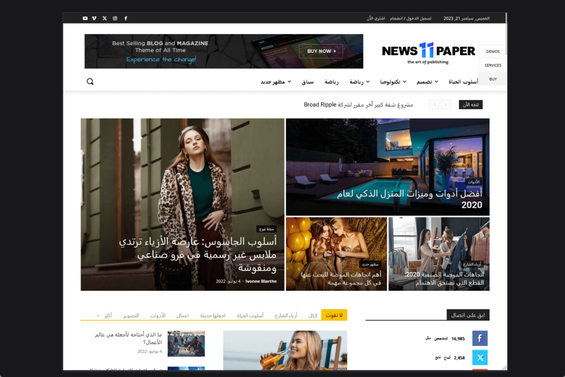The height and width of the screenshot is (377, 565).
Task: Open the spy style fashion article headline
Action: 198,254
